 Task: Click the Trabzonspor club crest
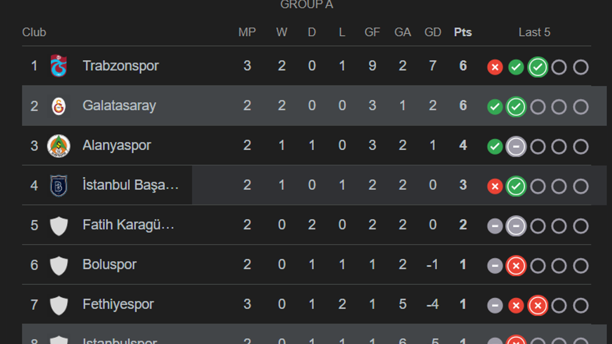(59, 66)
